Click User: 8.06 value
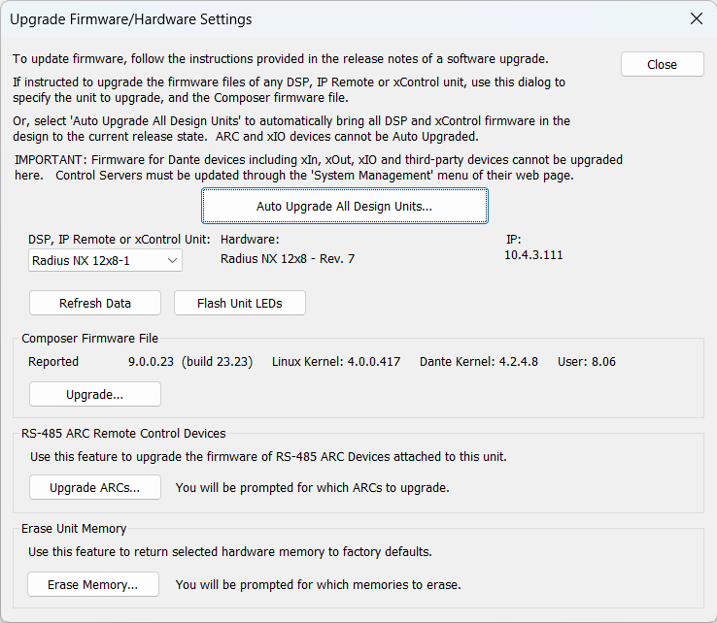Viewport: 717px width, 623px height. [x=587, y=362]
